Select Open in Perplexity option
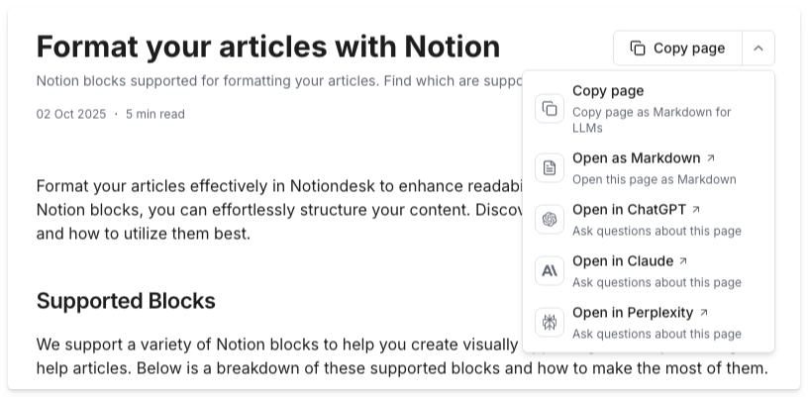Viewport: 808px width, 397px height. click(x=632, y=313)
